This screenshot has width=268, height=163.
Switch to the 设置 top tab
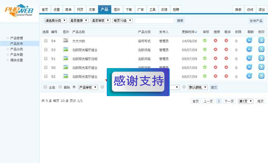57,9
